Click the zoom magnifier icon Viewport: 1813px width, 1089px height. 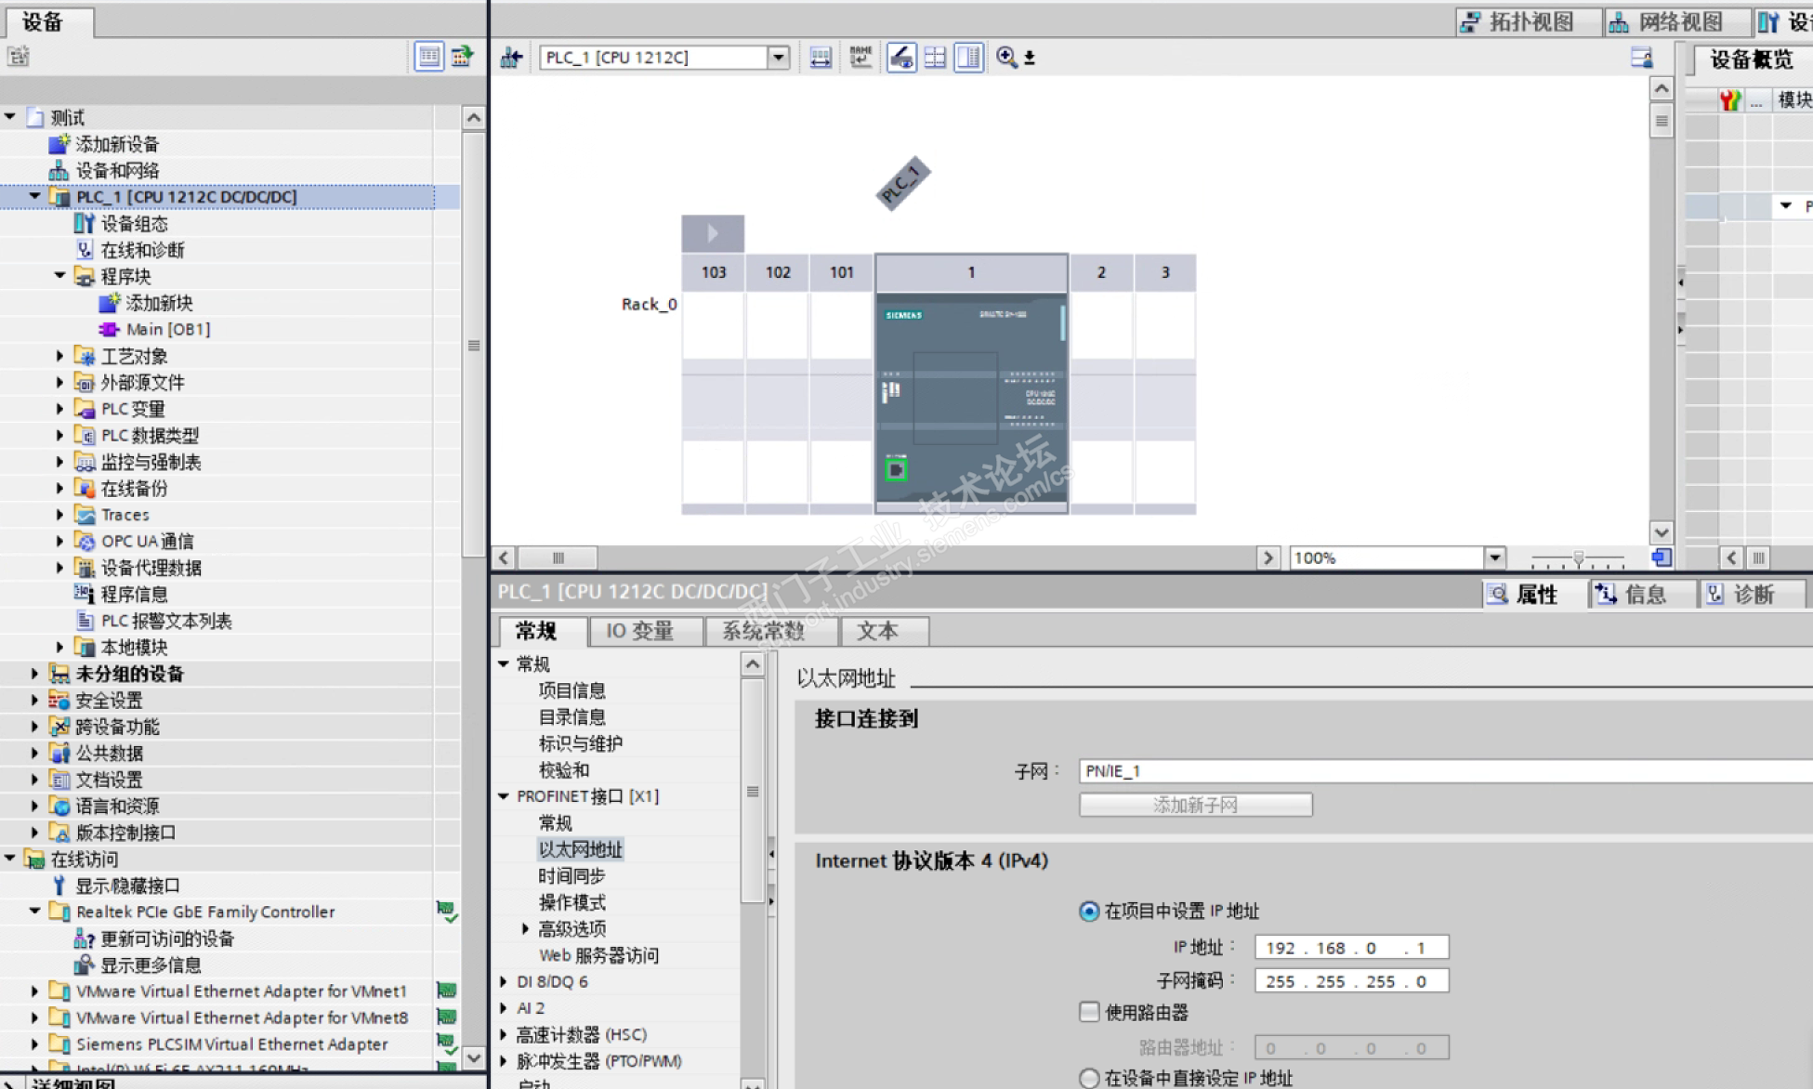(x=1006, y=58)
